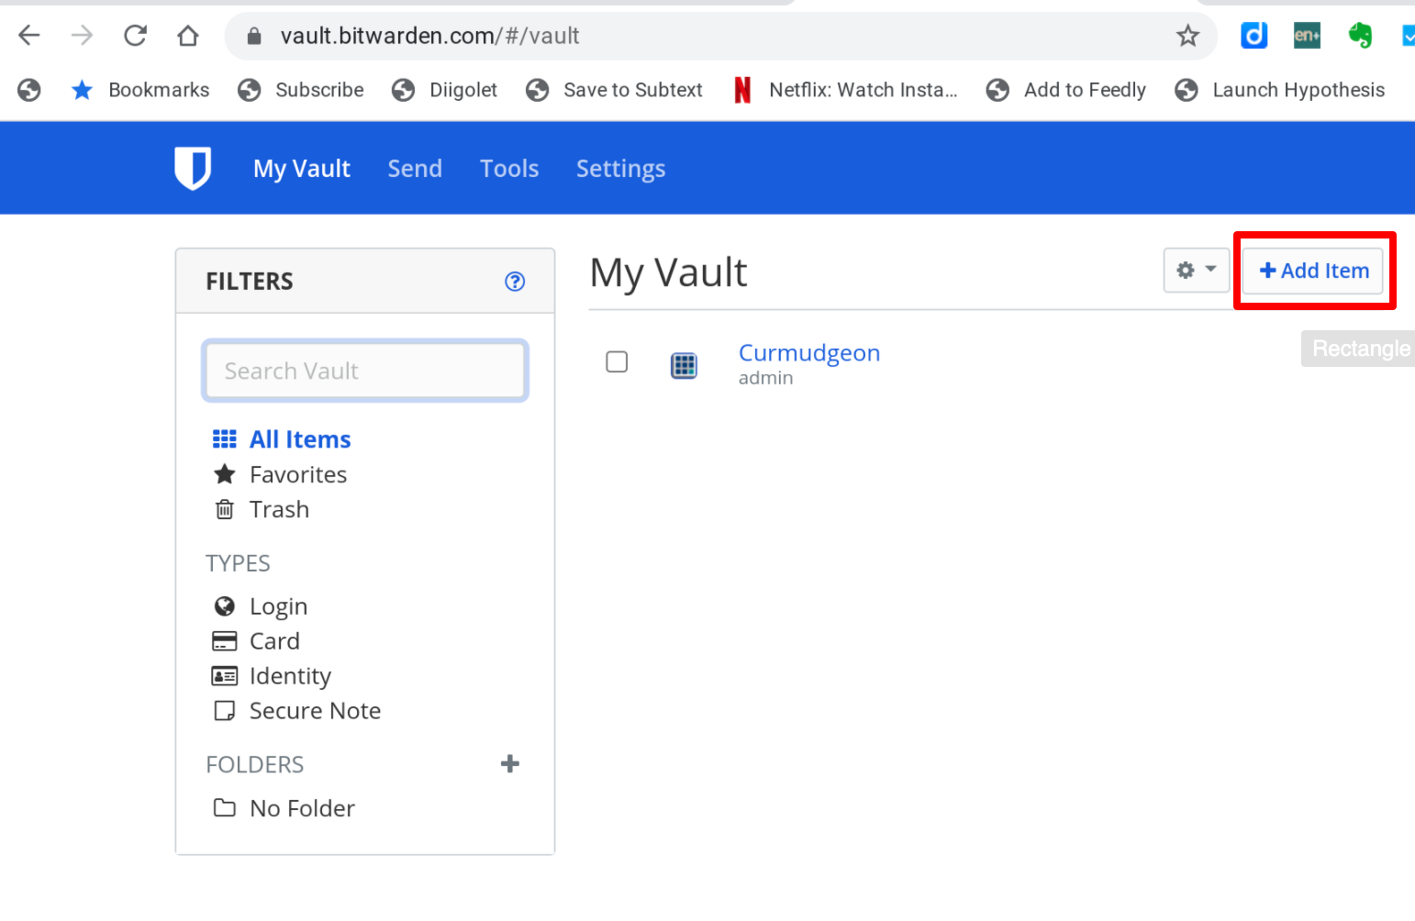Switch to My Vault tab
1415x921 pixels.
302,169
